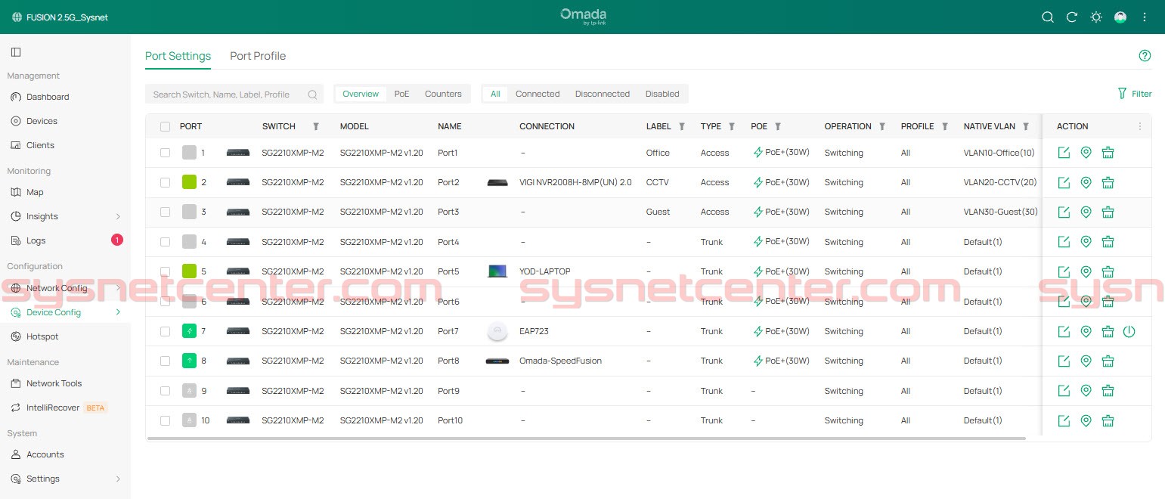
Task: Filter the TYPE column with funnel icon
Action: [731, 126]
